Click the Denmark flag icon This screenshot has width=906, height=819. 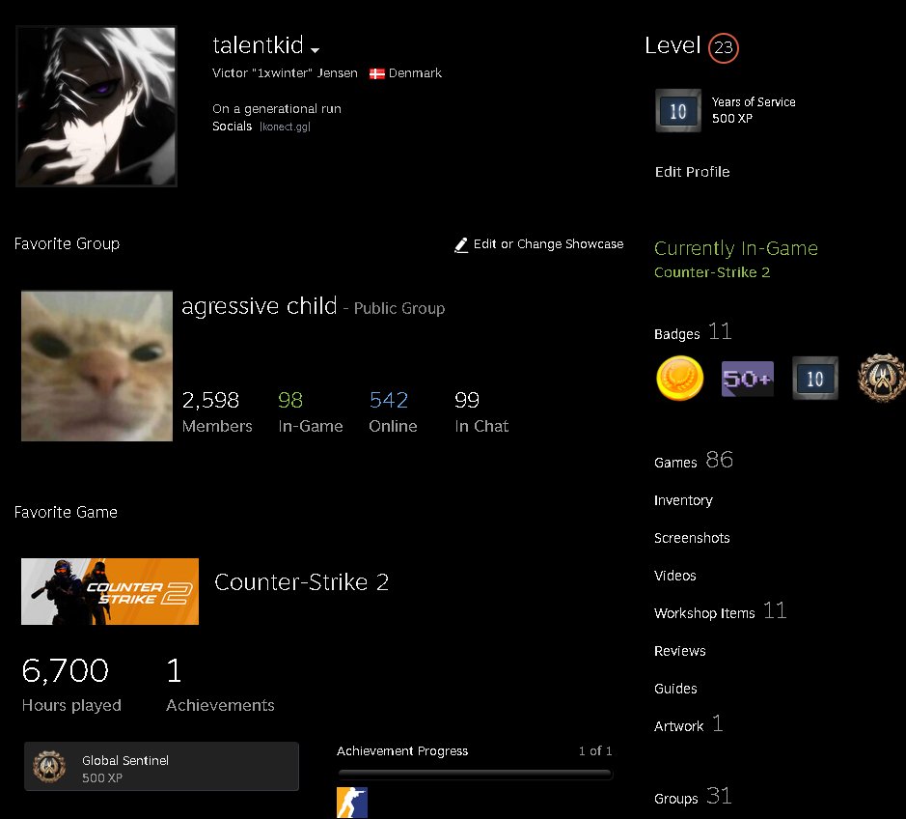point(376,73)
